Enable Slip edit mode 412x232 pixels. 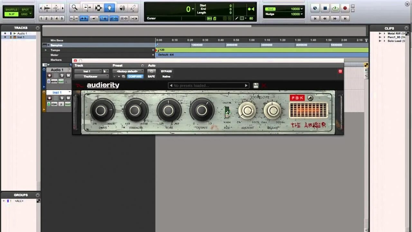[11, 14]
